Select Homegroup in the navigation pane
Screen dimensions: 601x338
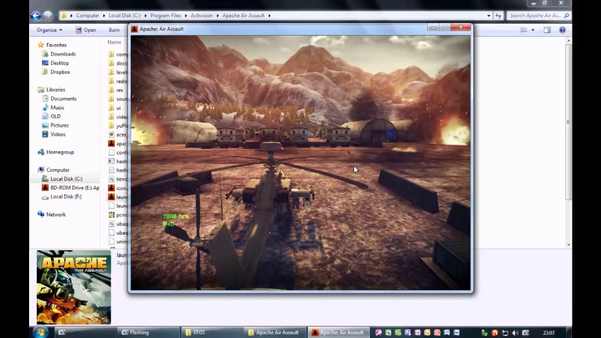click(x=60, y=152)
